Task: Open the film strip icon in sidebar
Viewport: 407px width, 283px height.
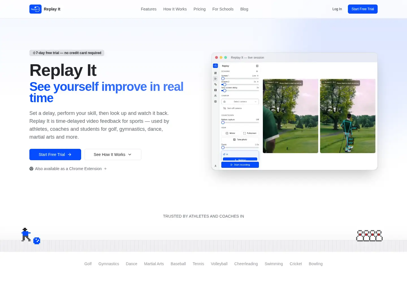Action: [215, 90]
